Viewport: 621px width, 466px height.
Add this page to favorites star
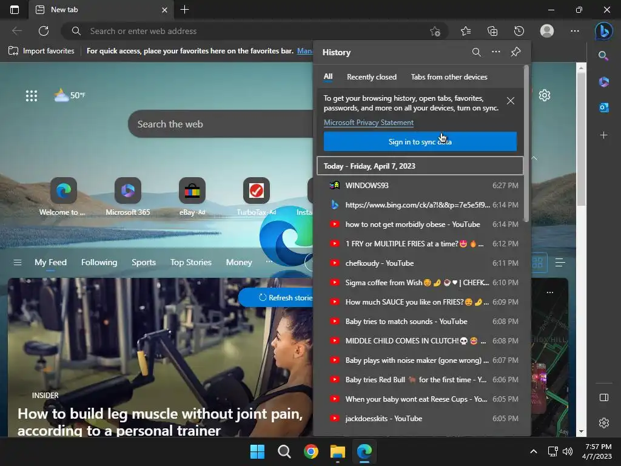435,31
